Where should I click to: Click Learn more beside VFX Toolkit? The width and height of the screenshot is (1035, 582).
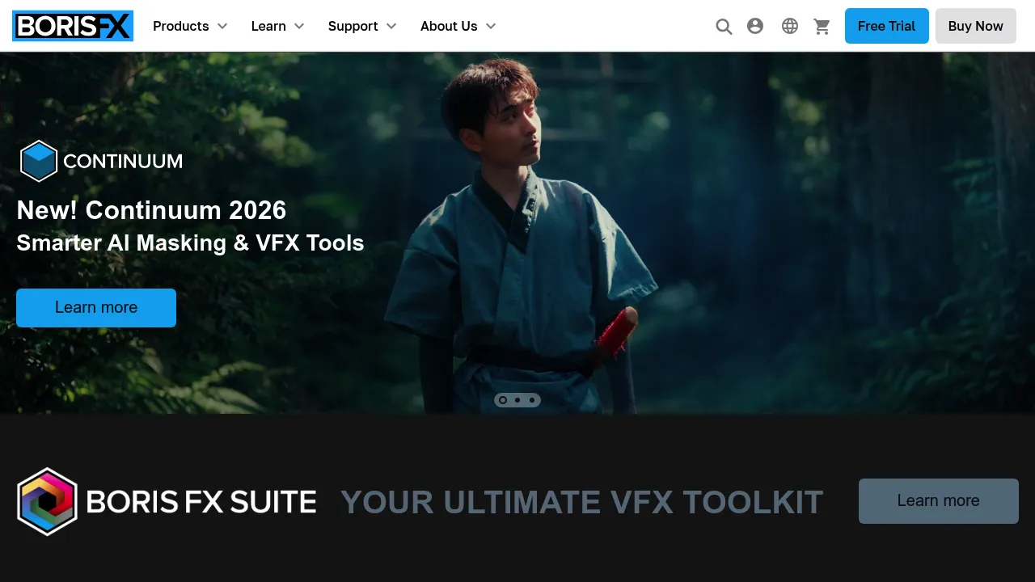point(939,501)
